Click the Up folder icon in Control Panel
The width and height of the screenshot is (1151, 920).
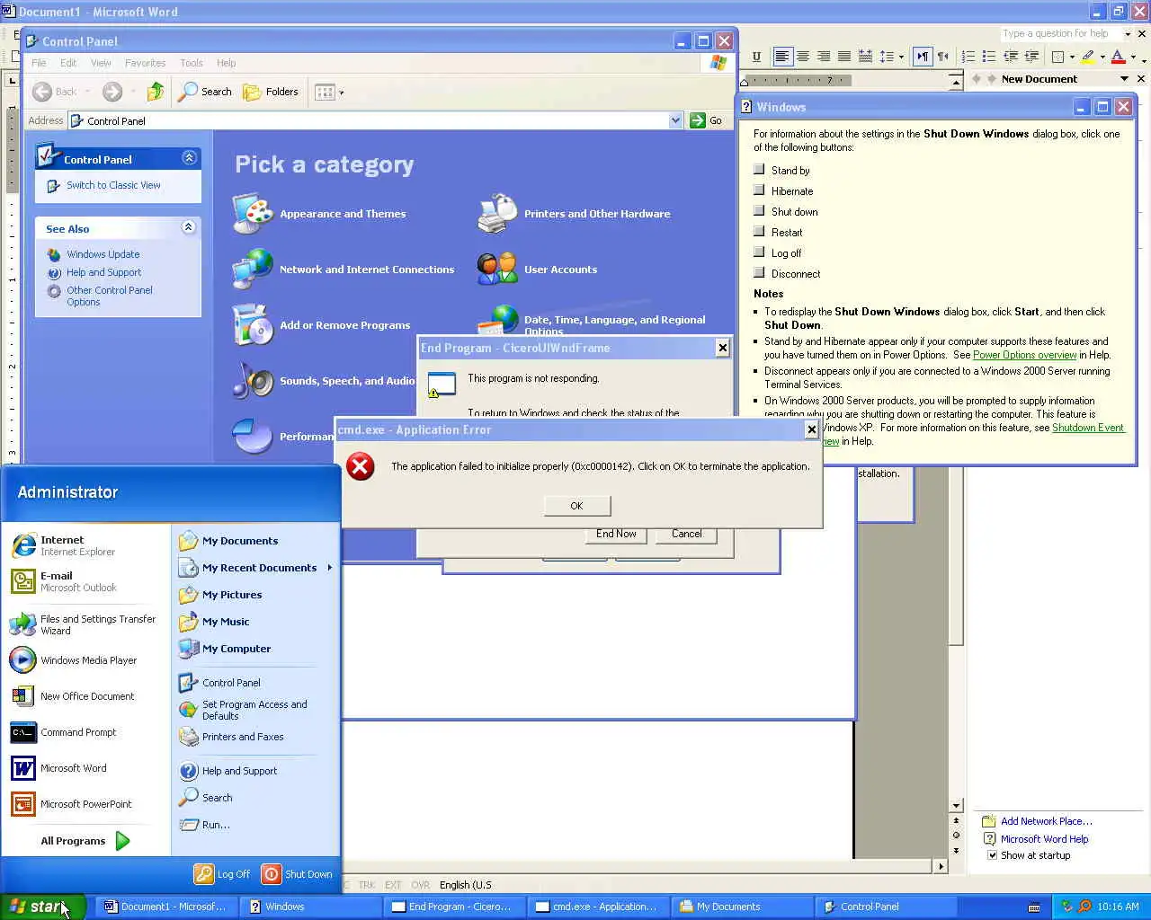tap(156, 92)
